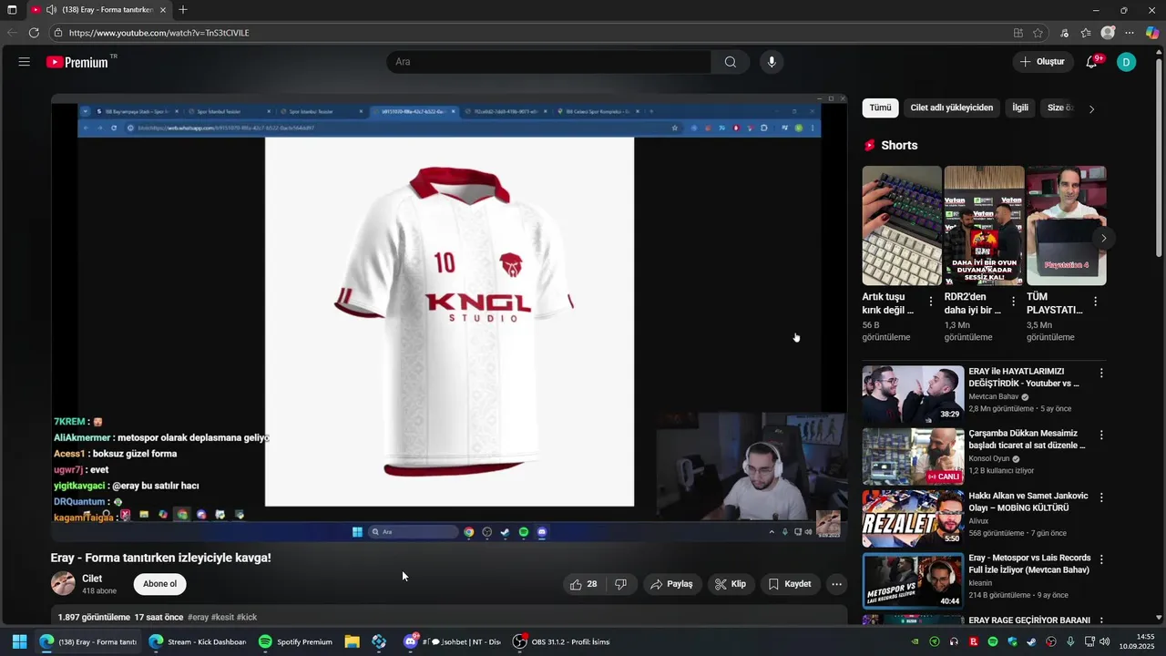Open the Cilet channel avatar
Viewport: 1166px width, 656px height.
click(x=63, y=583)
